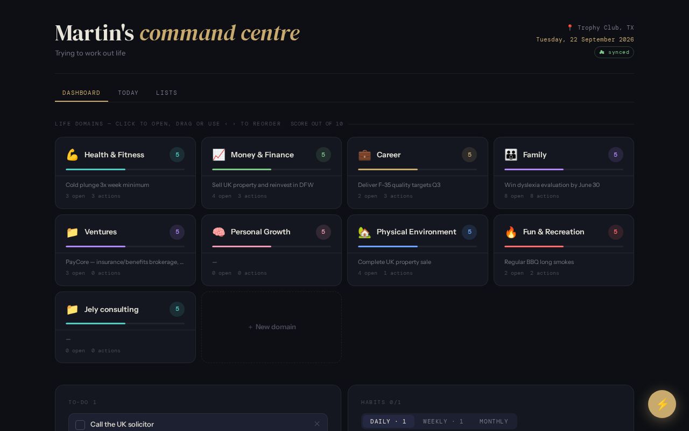Screen dimensions: 689x431
Task: Click the briefcase Career icon
Action: pyautogui.click(x=364, y=155)
